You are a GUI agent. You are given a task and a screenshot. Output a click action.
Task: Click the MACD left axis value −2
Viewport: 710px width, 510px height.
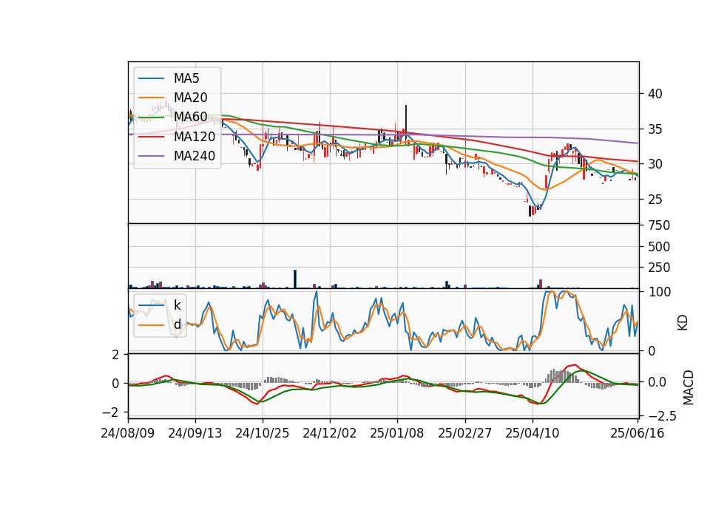[111, 412]
